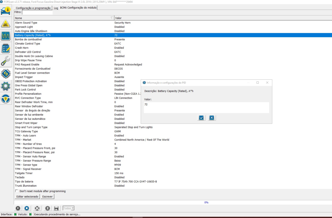Select the Tailgate Timer row

173,173
